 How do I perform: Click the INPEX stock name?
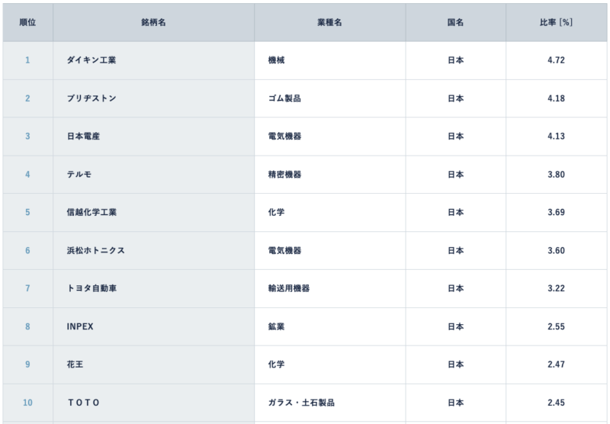coord(80,326)
